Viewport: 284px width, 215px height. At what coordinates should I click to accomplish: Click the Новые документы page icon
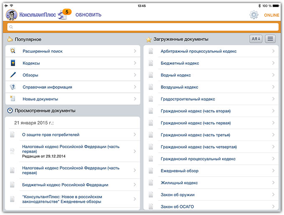click(x=13, y=98)
